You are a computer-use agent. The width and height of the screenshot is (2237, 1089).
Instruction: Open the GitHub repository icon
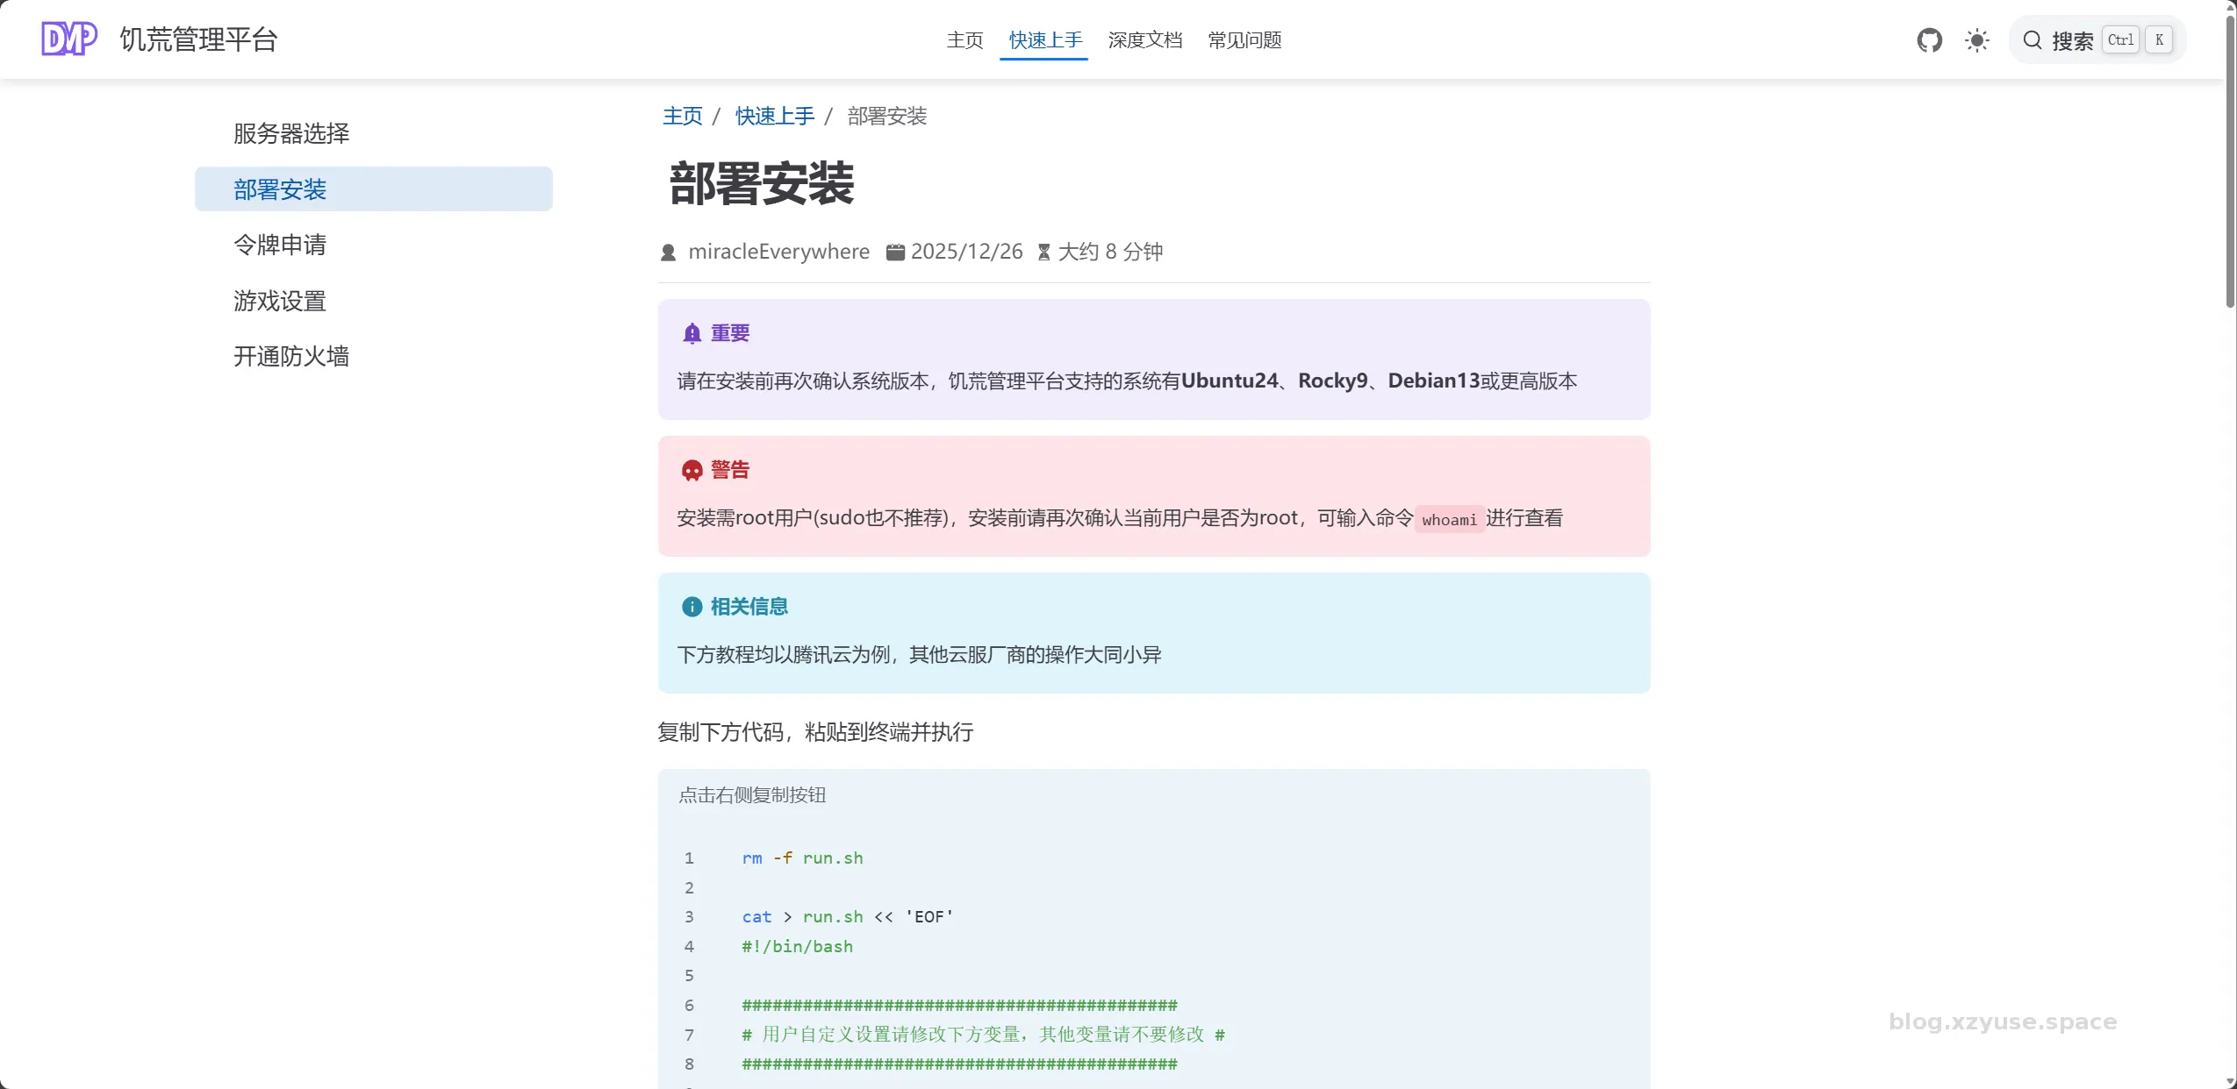point(1929,40)
